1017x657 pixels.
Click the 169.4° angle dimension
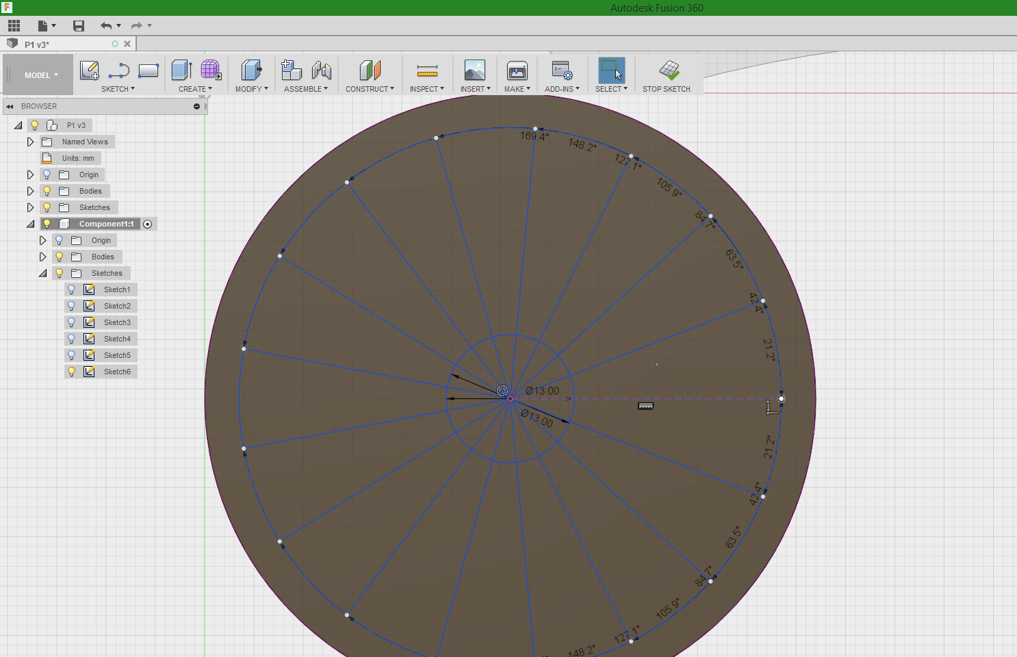pos(535,136)
